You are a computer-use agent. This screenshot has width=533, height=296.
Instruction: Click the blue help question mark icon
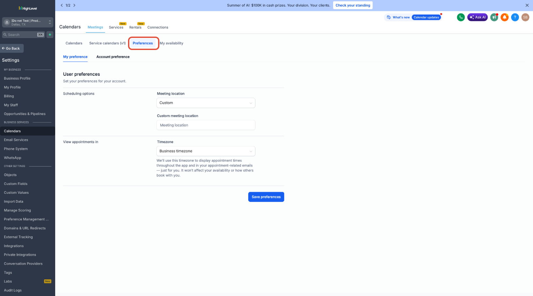click(515, 17)
